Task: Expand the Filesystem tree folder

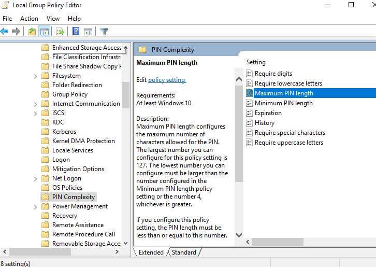Action: (35, 76)
